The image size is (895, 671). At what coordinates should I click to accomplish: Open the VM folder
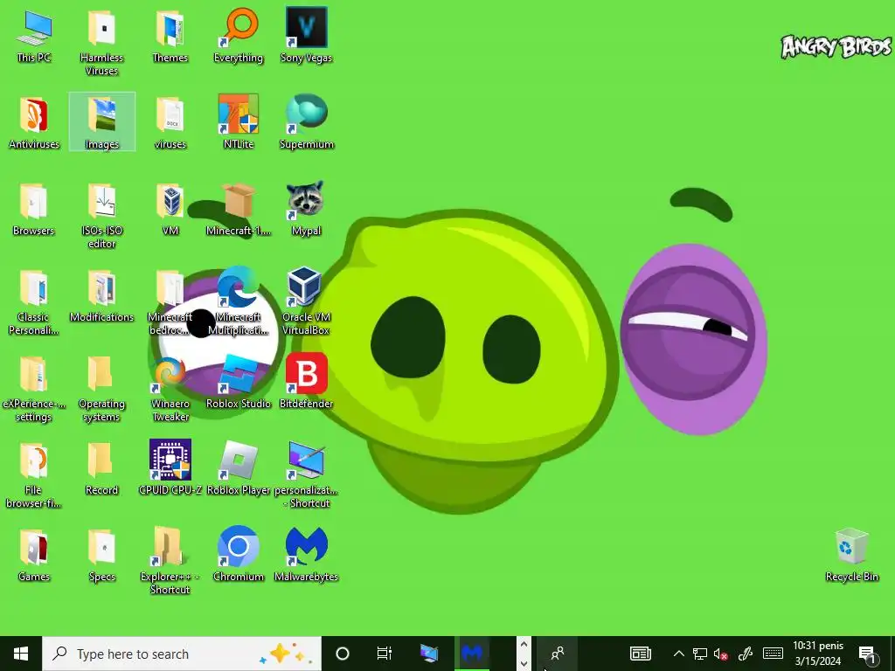coord(170,210)
